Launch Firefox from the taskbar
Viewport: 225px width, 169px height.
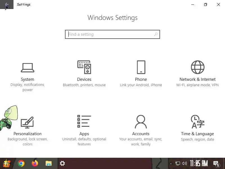[35, 163]
